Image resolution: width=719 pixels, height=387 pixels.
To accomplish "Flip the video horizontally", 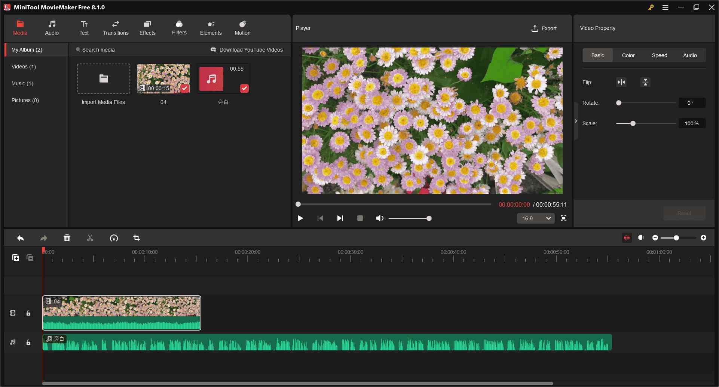I will pyautogui.click(x=621, y=82).
